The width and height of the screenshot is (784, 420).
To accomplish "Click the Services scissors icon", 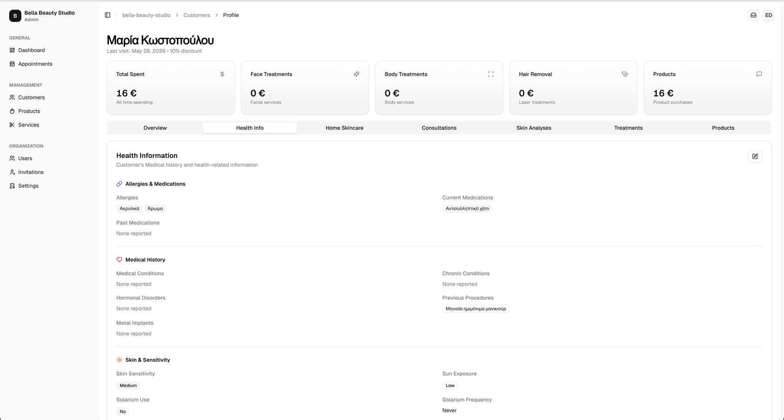I will [x=12, y=125].
